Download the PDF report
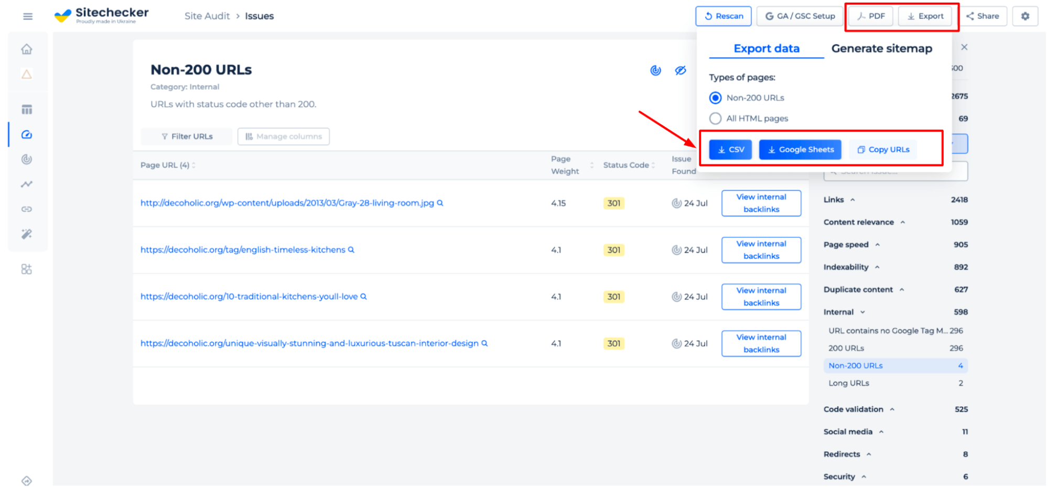The height and width of the screenshot is (488, 1048). (871, 16)
